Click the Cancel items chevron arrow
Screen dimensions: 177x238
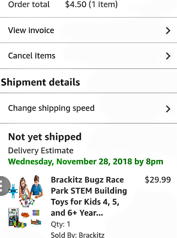pyautogui.click(x=168, y=56)
